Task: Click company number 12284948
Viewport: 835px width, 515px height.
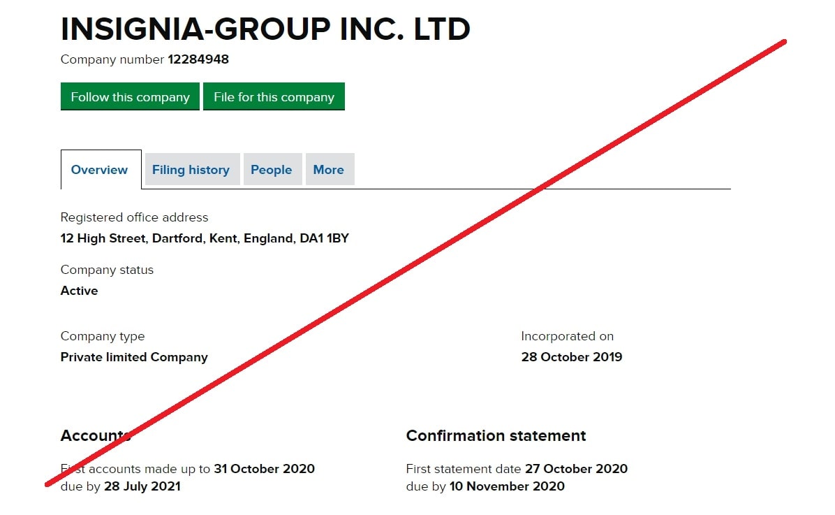Action: pos(198,59)
